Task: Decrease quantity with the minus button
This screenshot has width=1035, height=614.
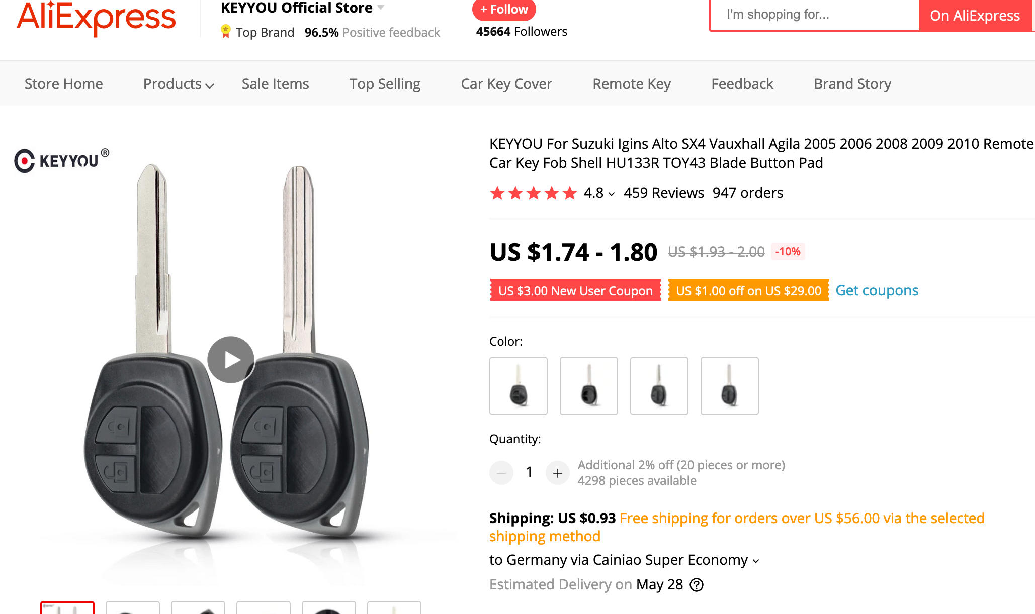Action: point(501,473)
